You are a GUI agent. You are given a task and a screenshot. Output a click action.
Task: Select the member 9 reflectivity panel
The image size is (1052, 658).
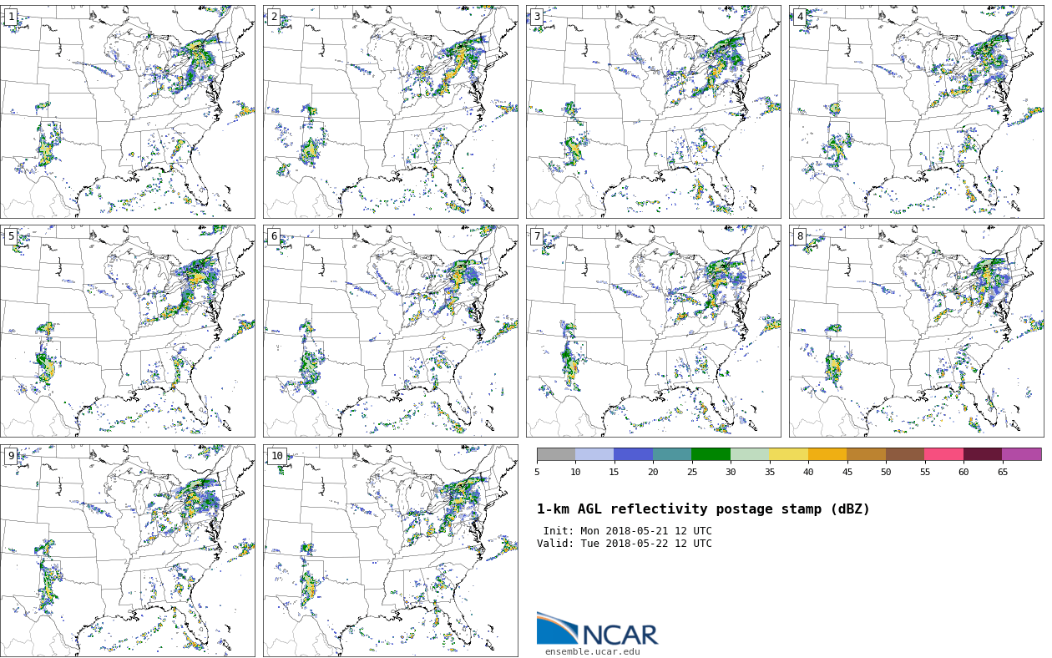(127, 550)
